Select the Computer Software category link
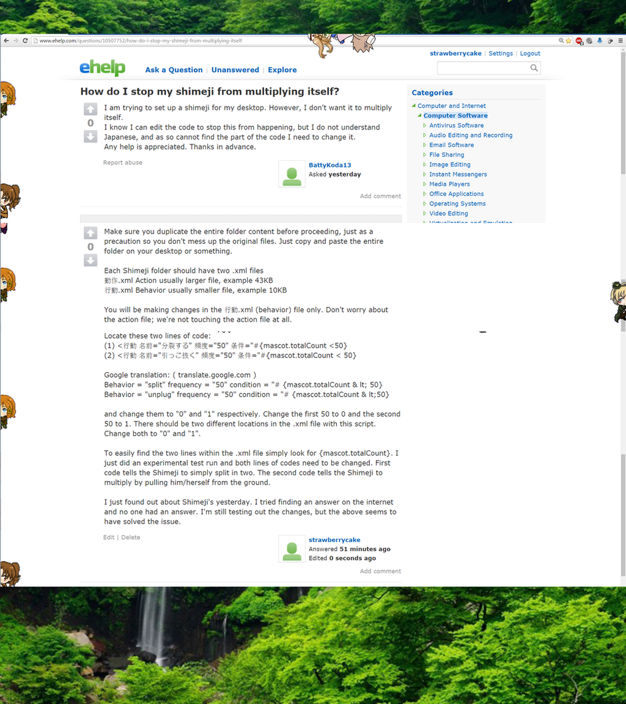This screenshot has height=704, width=626. [x=455, y=116]
